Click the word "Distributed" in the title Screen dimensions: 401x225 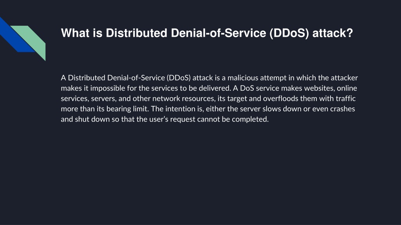[137, 33]
